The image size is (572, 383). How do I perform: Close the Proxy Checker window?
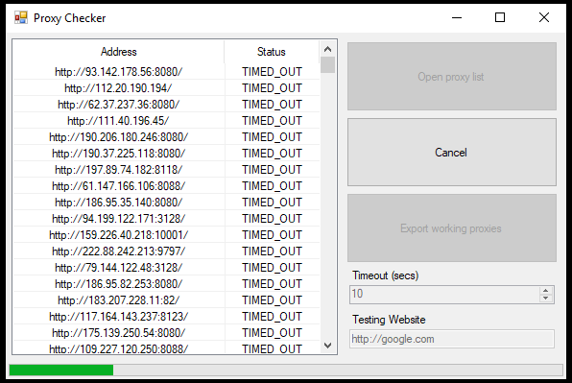[x=544, y=17]
